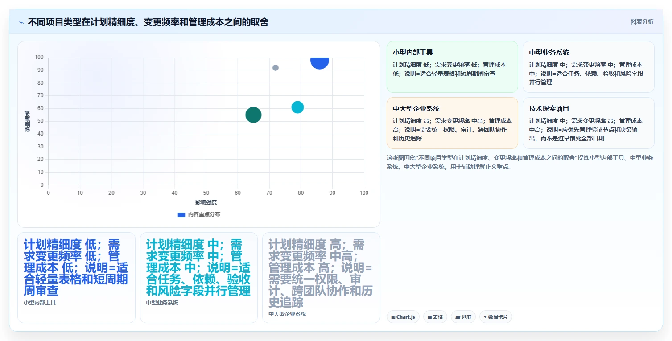Click the chart title heading text

click(x=148, y=22)
